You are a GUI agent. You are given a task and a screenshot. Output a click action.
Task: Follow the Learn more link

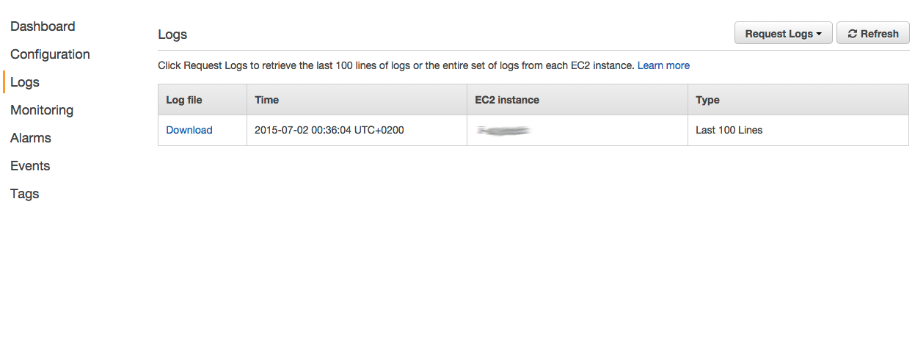663,65
